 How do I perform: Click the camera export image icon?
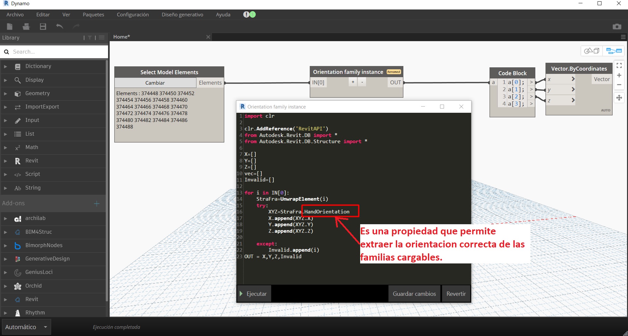click(x=617, y=26)
